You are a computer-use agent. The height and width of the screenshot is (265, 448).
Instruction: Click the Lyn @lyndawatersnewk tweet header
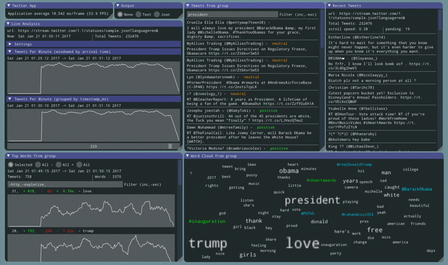point(223,77)
